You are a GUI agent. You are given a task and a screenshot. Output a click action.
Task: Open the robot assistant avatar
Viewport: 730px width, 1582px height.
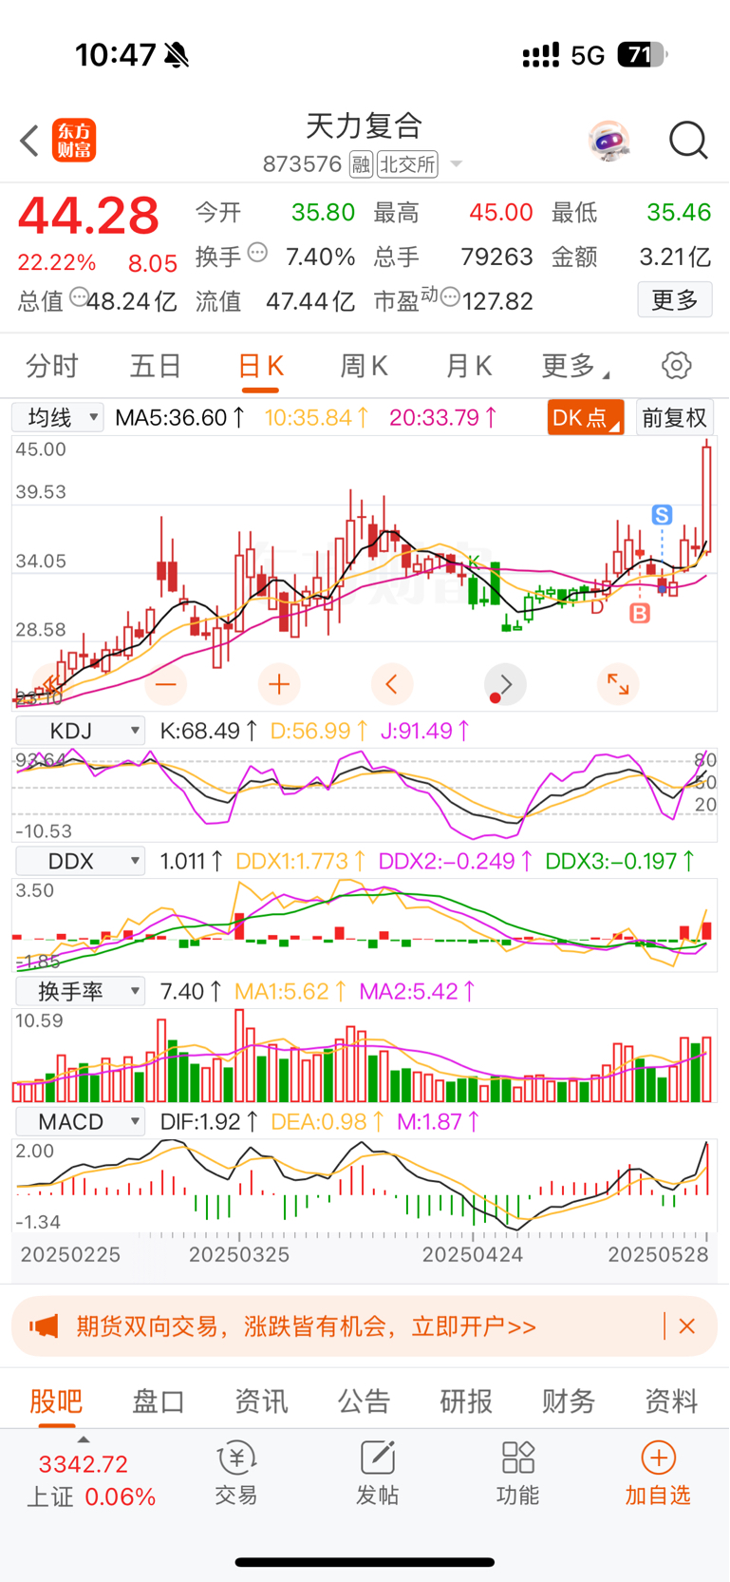point(608,141)
